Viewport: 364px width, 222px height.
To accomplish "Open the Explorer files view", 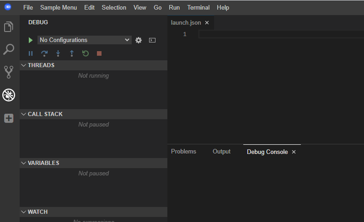I will tap(9, 26).
